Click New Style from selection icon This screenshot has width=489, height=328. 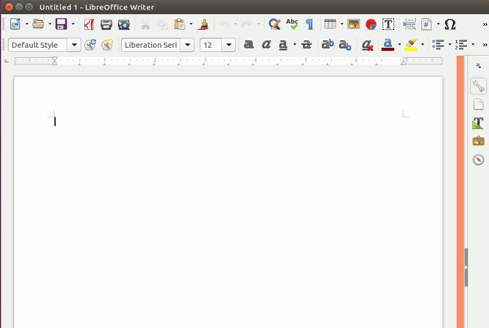click(108, 45)
